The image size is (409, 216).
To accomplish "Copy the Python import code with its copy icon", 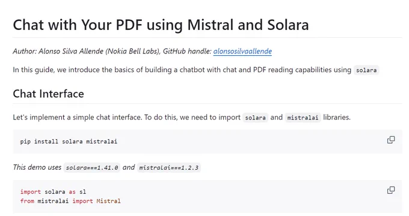I will [391, 190].
